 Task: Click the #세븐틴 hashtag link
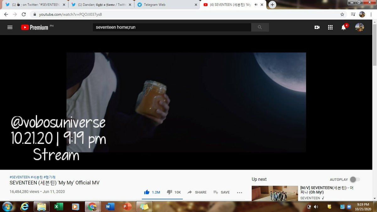pyautogui.click(x=36, y=177)
